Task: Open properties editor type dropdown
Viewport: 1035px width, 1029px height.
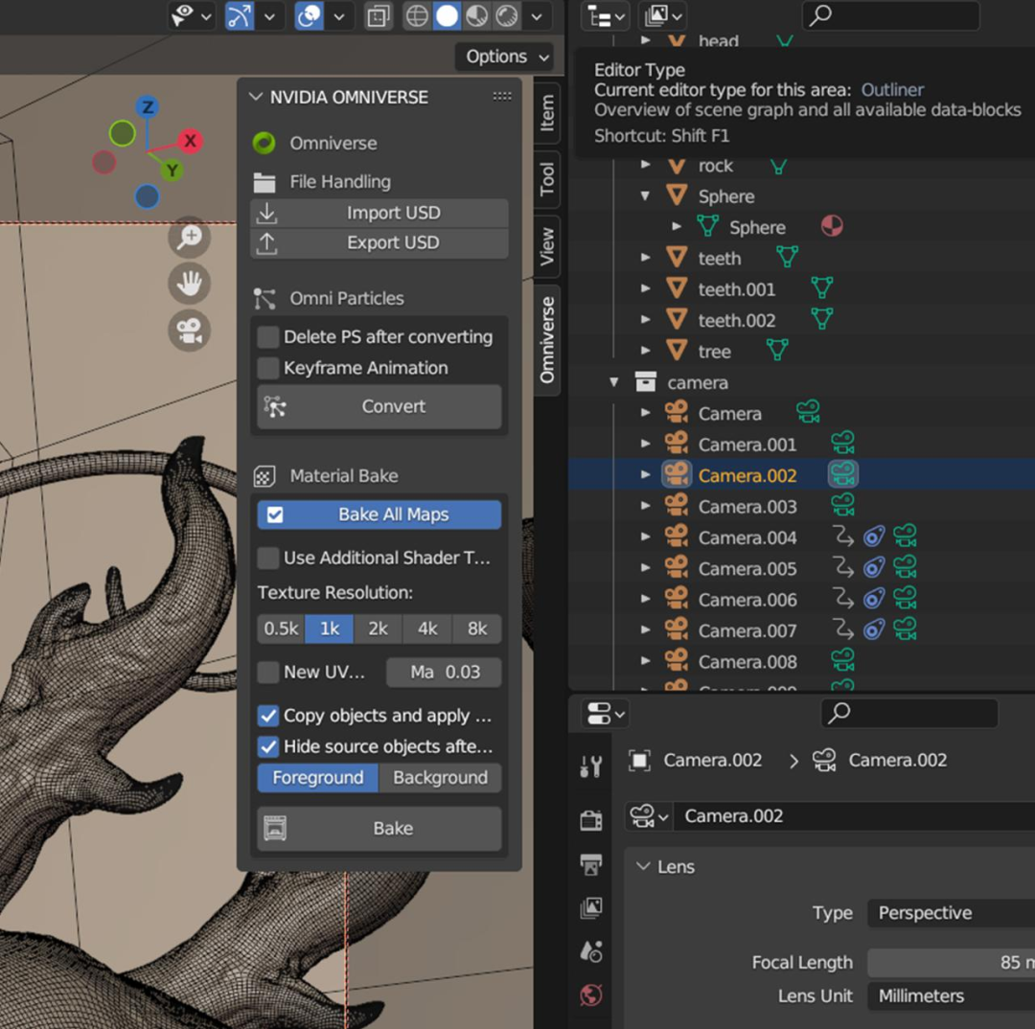Action: [x=605, y=714]
